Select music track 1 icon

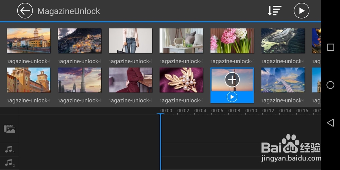(x=10, y=149)
